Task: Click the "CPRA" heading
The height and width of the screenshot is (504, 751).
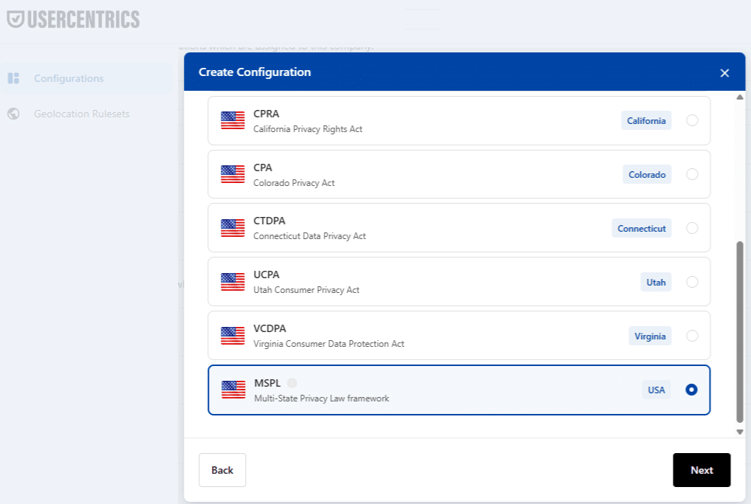Action: [x=267, y=114]
